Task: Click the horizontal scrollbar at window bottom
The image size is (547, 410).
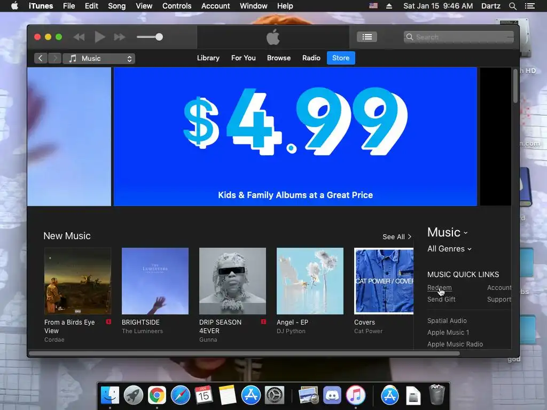Action: (244, 353)
